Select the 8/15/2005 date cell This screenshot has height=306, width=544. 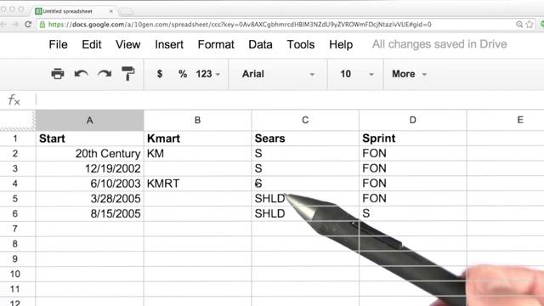click(x=89, y=213)
